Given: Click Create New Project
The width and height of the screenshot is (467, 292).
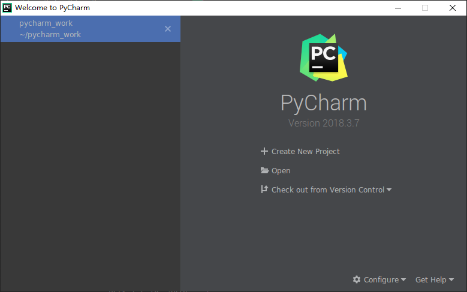Looking at the screenshot, I should point(300,151).
